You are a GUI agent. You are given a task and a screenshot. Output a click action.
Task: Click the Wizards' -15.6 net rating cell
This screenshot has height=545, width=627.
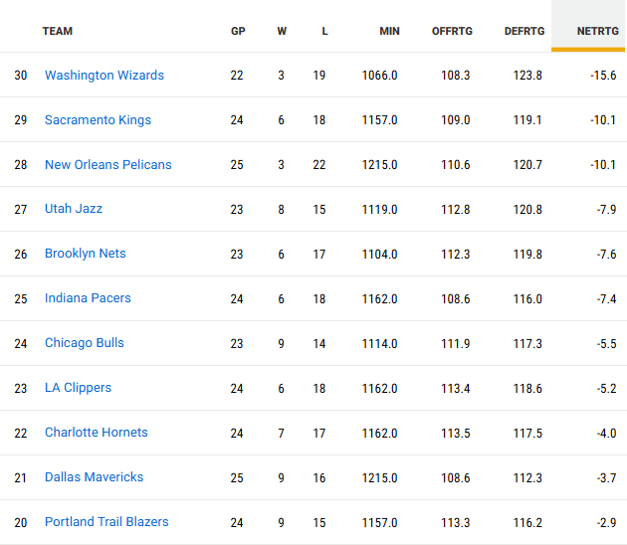pos(599,76)
